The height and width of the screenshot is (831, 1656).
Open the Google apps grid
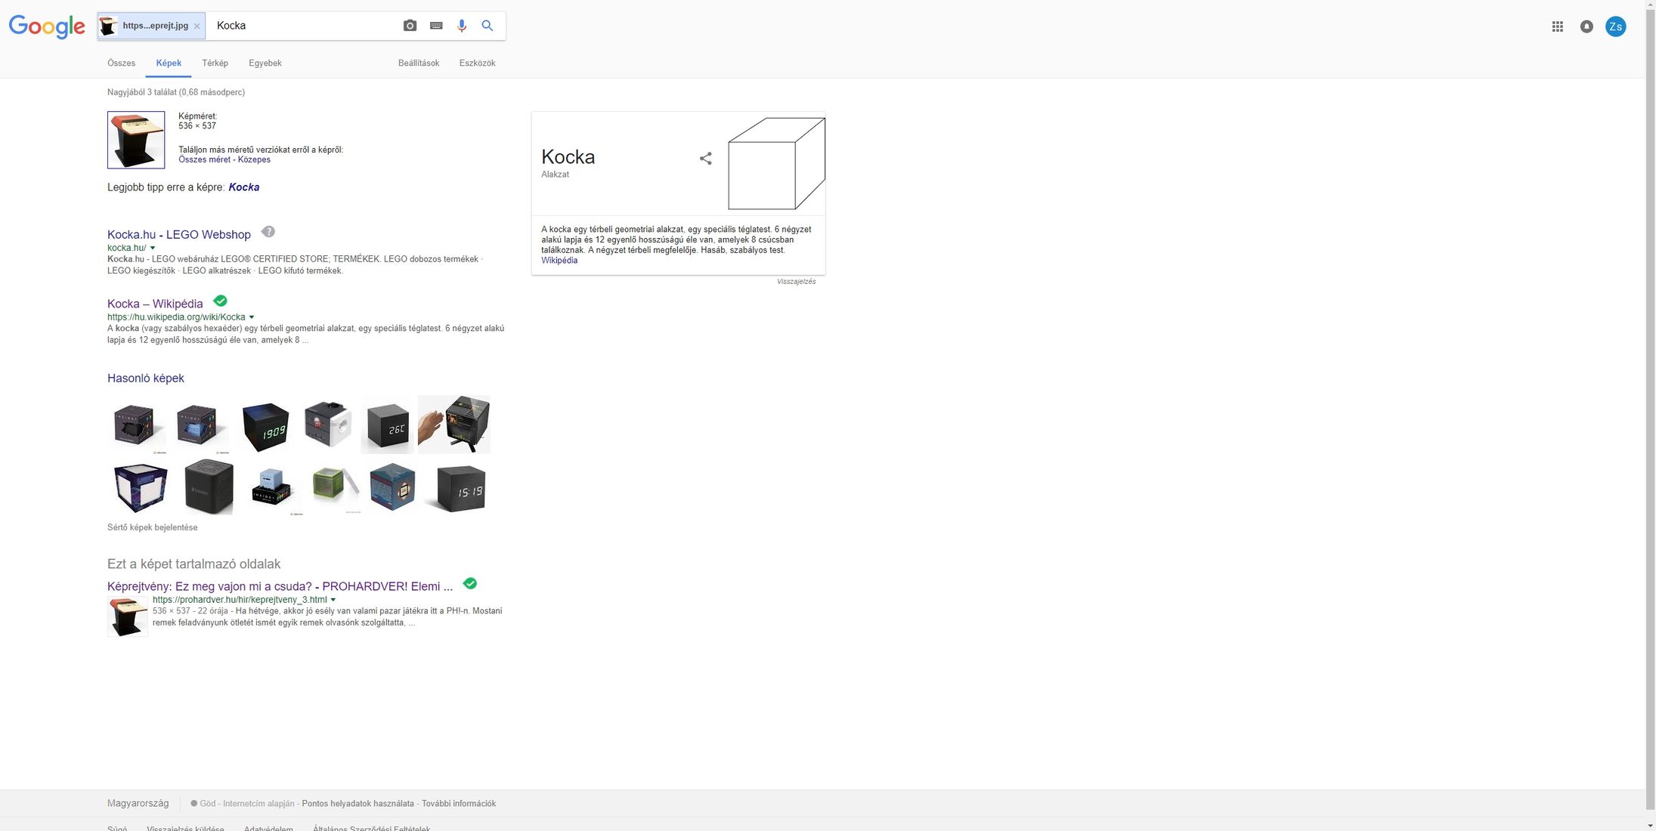pyautogui.click(x=1557, y=26)
